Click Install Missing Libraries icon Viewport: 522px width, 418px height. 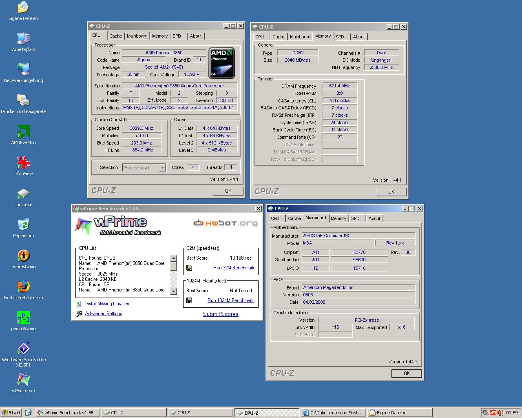78,304
